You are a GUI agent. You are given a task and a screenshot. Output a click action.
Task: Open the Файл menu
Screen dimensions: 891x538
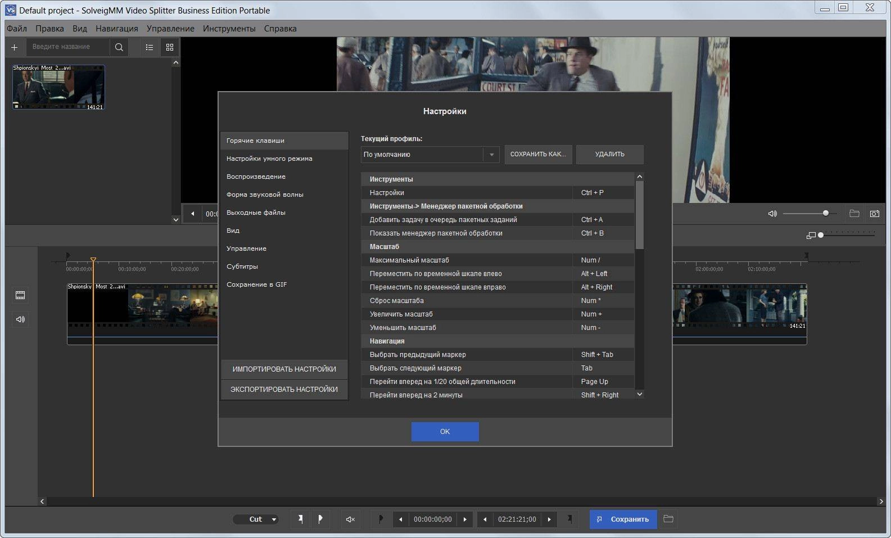17,29
